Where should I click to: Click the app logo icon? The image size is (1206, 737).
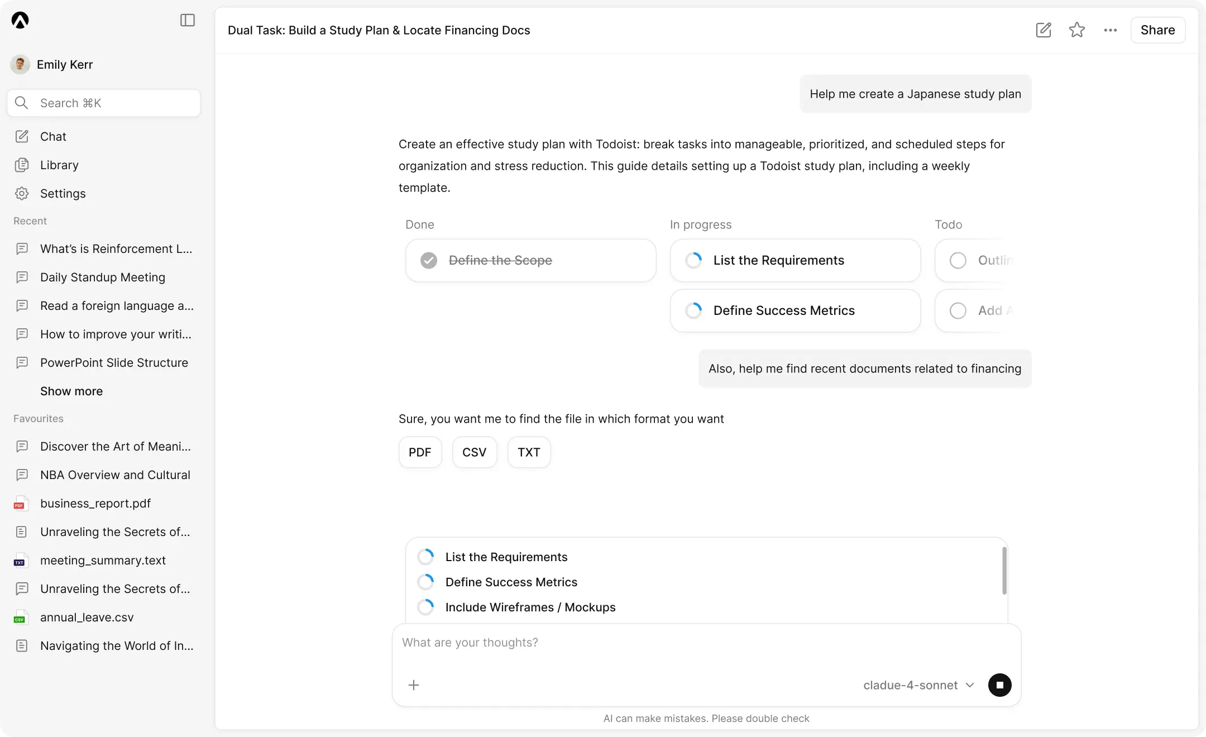point(20,21)
